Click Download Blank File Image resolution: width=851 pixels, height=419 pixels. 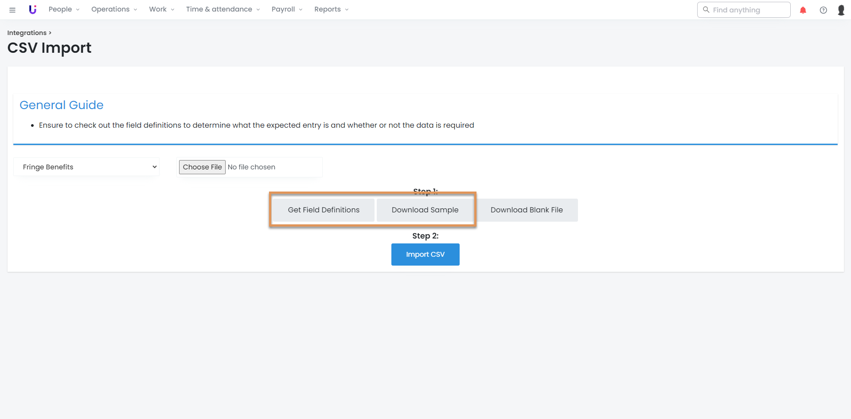pyautogui.click(x=526, y=210)
